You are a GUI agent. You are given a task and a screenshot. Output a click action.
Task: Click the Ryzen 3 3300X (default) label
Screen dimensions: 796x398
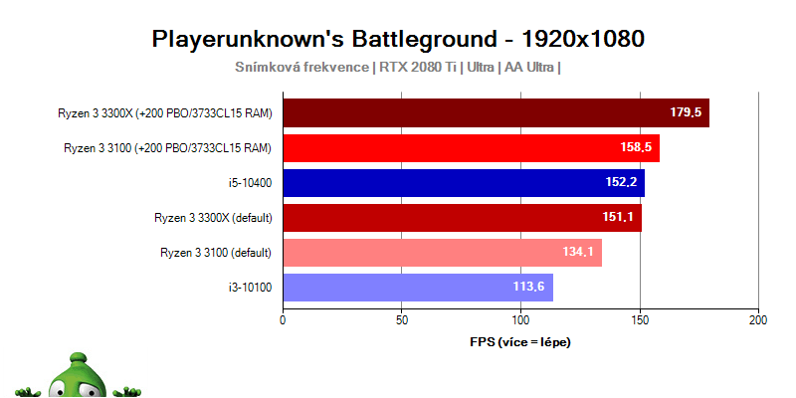(214, 218)
